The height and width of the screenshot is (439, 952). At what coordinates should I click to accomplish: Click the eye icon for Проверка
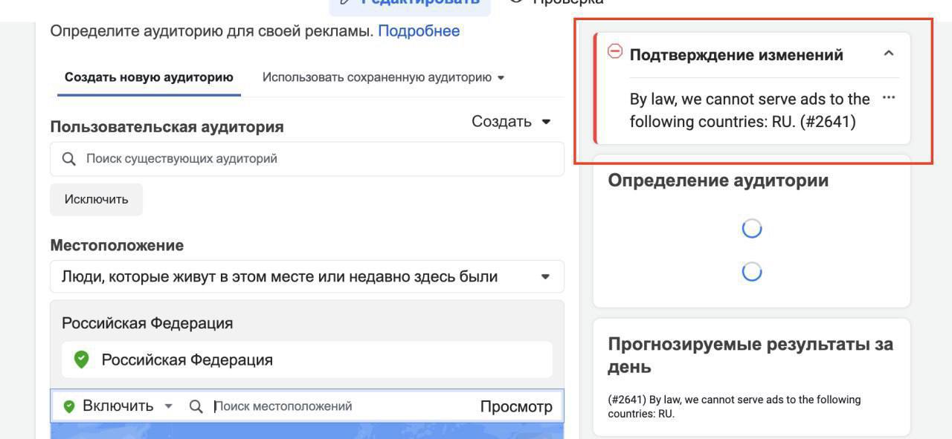pos(517,1)
